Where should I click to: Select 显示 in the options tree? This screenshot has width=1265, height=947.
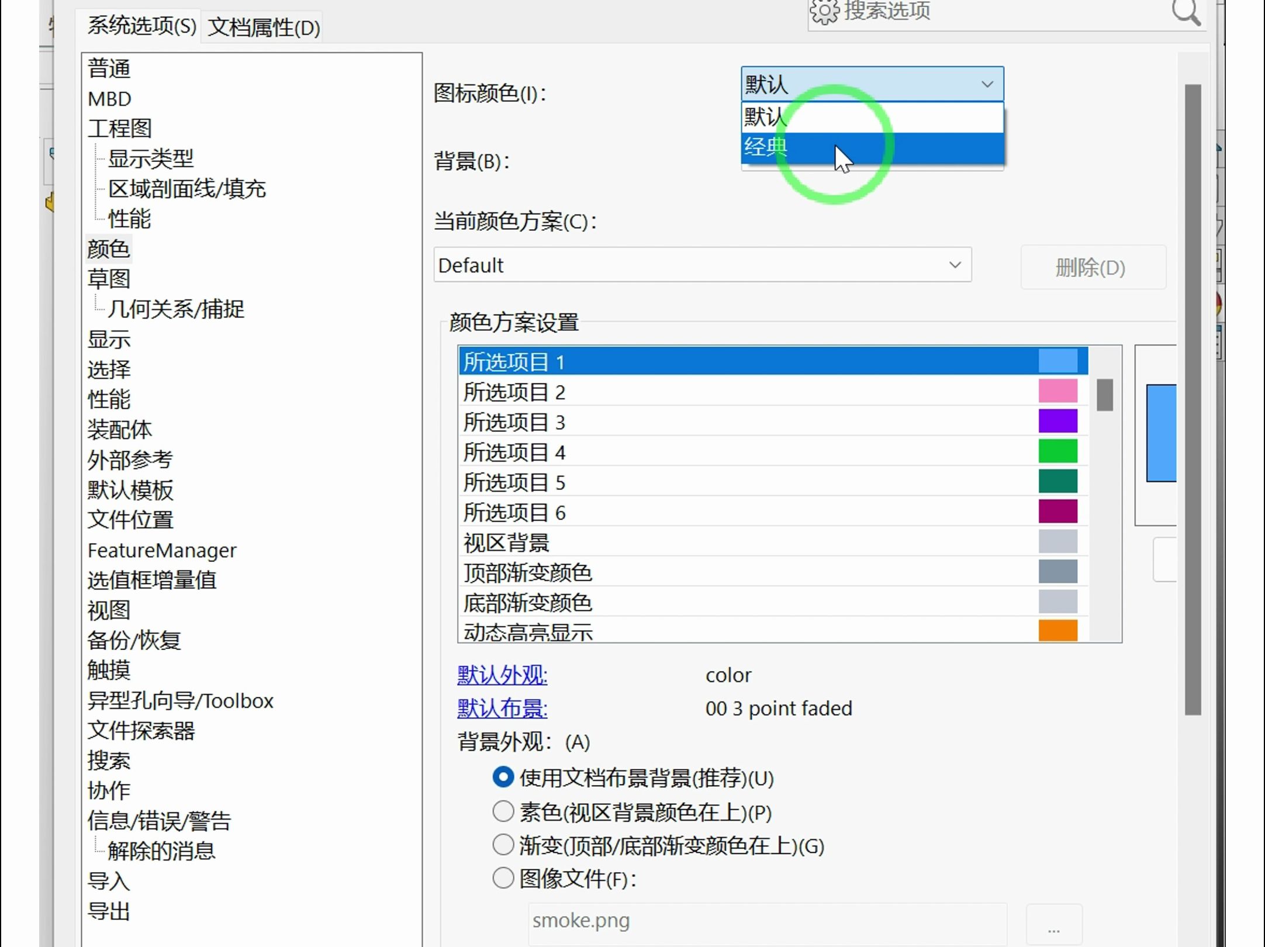click(109, 339)
